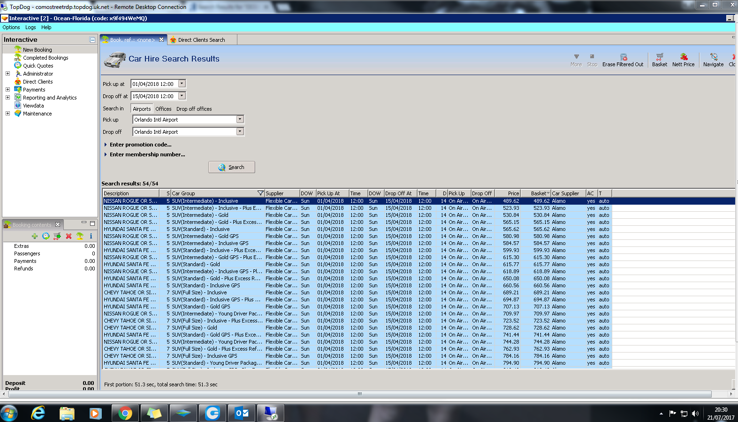Minimize the Booking contents panel

click(x=84, y=223)
